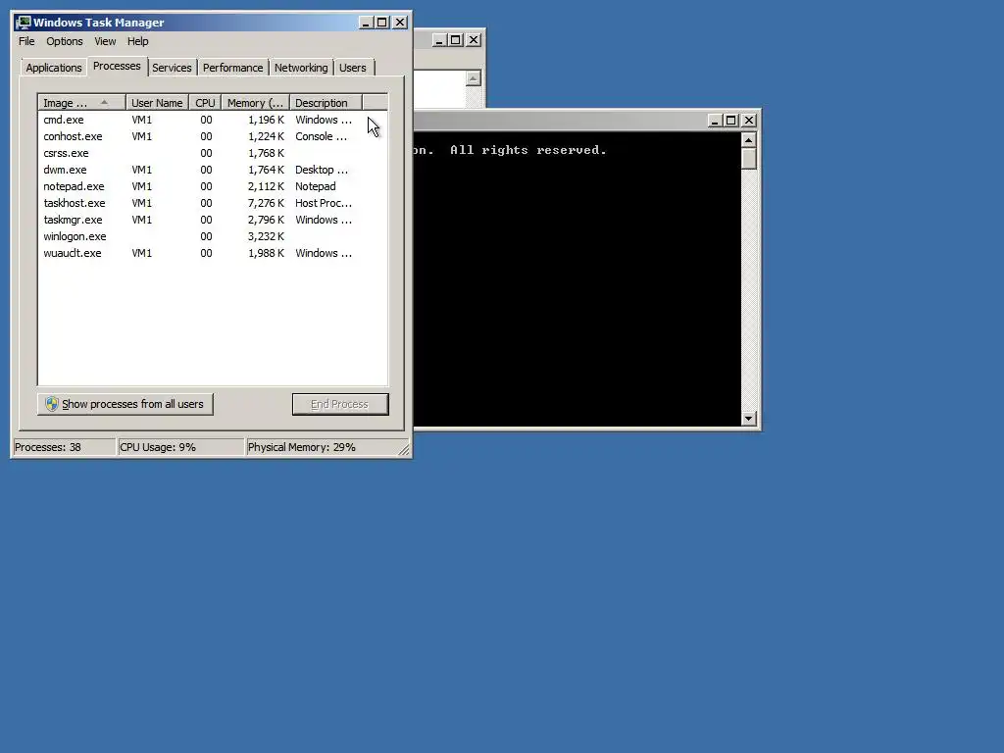Click the Processes: 38 status entry

tap(64, 447)
